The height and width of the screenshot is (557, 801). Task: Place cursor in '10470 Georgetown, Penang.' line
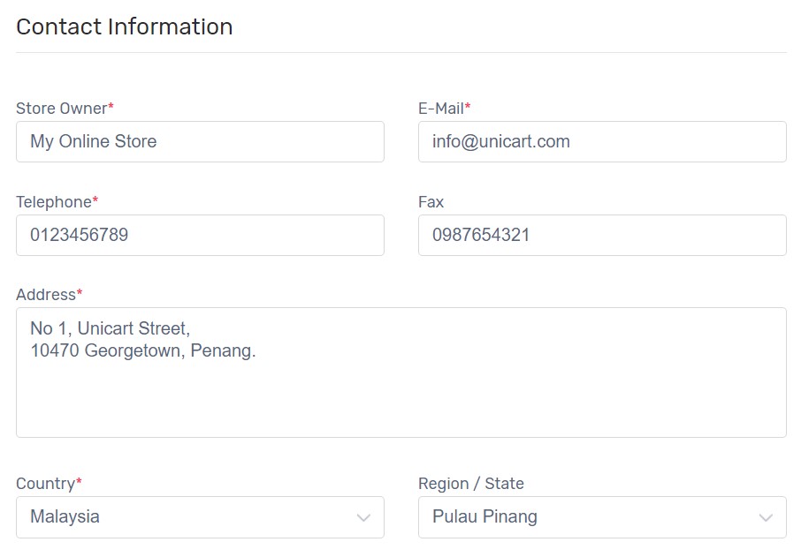143,351
